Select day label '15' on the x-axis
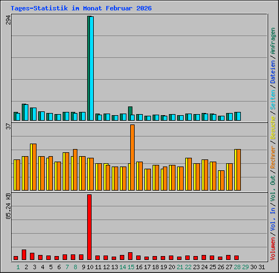 131,267
